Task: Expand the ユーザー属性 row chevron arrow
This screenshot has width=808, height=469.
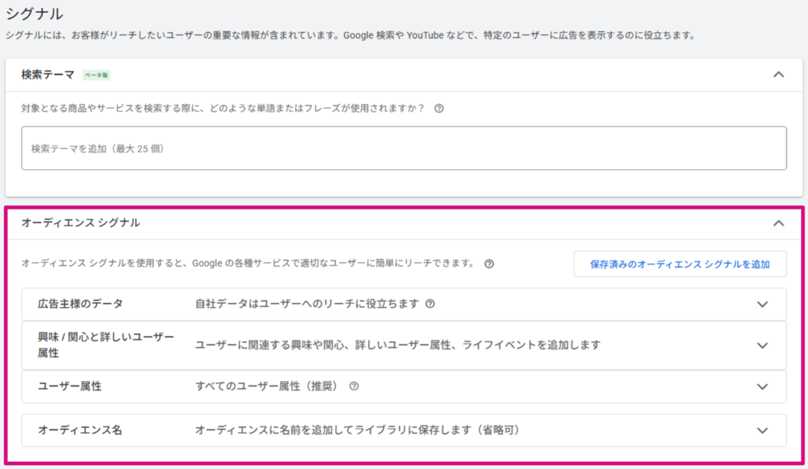Action: click(x=762, y=387)
